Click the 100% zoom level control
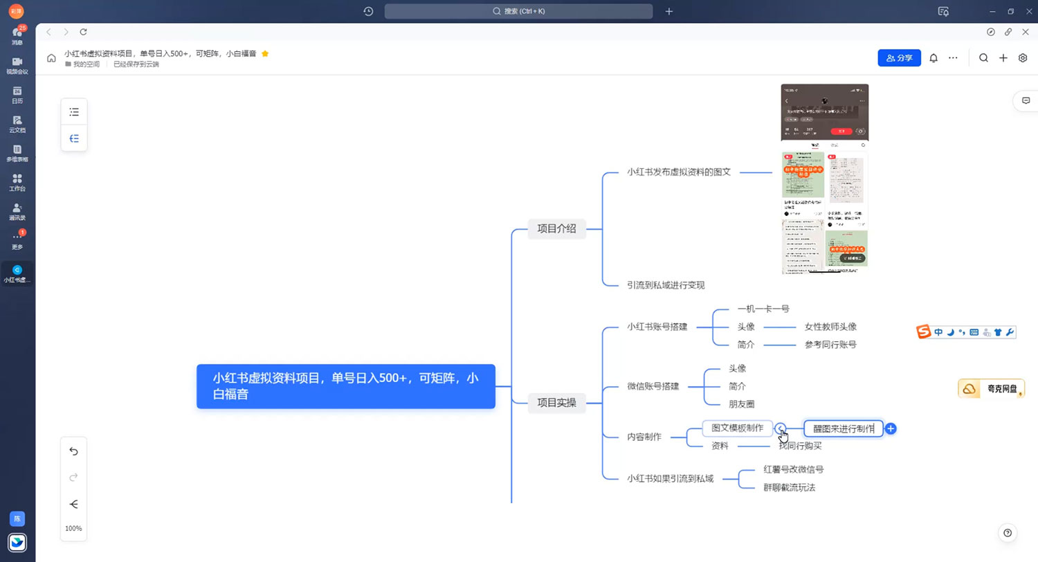 tap(73, 528)
